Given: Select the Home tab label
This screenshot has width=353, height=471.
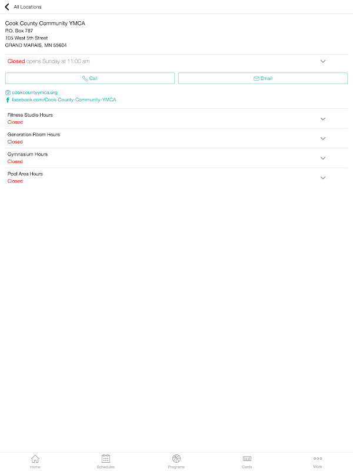Looking at the screenshot, I should point(35,467).
